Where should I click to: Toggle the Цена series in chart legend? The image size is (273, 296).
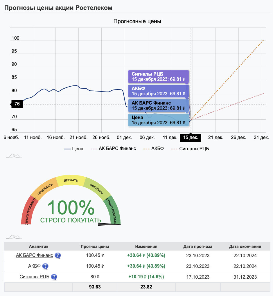[74, 149]
